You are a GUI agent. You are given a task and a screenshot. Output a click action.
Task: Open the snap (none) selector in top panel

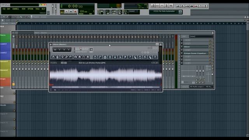[134, 11]
